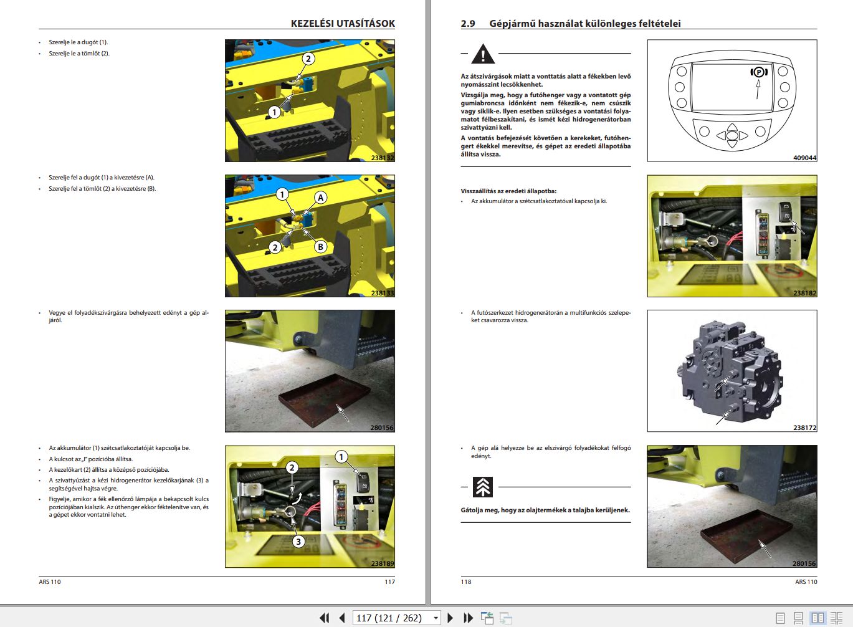The width and height of the screenshot is (853, 627).
Task: Enable continuous facing pages mode
Action: [x=836, y=618]
